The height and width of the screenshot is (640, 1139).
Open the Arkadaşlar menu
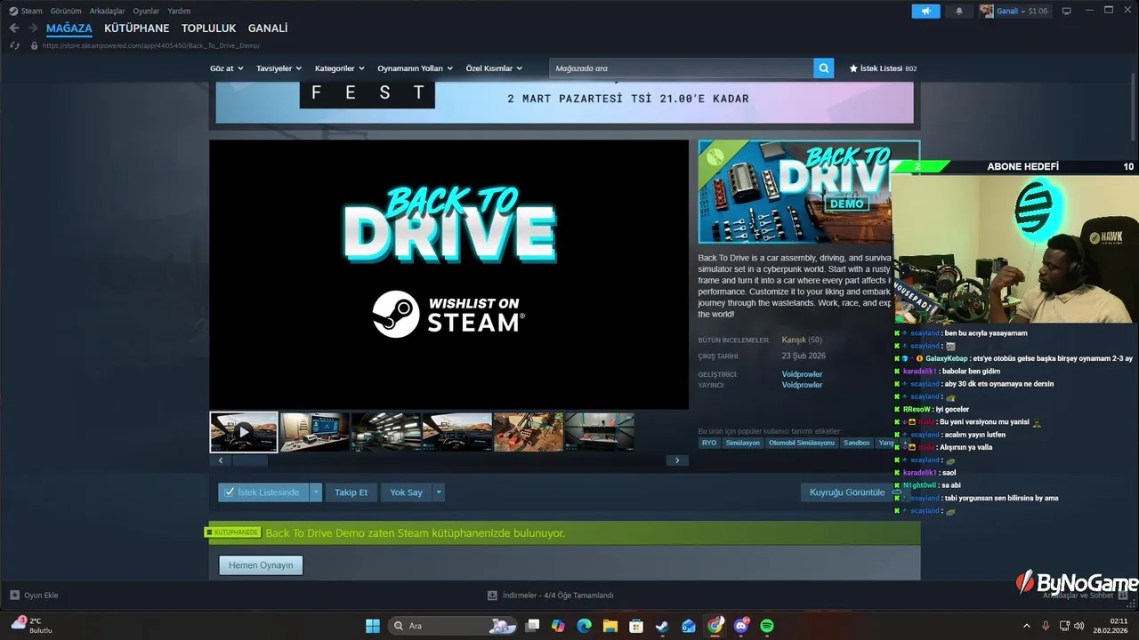[x=107, y=11]
